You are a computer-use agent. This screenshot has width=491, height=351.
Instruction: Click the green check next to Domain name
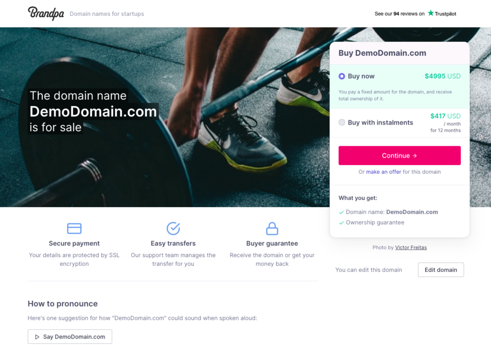341,212
